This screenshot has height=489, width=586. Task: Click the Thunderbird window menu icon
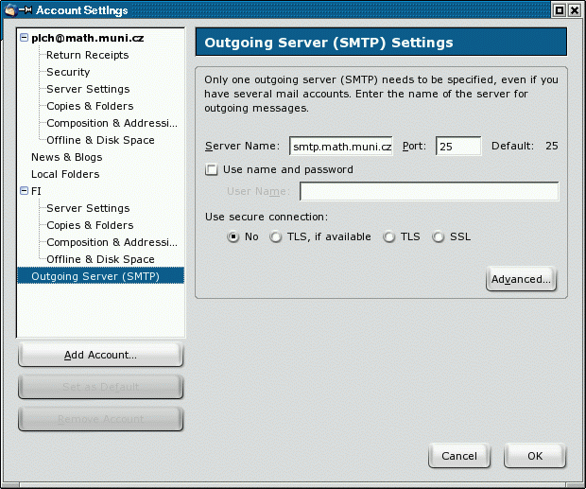point(10,10)
